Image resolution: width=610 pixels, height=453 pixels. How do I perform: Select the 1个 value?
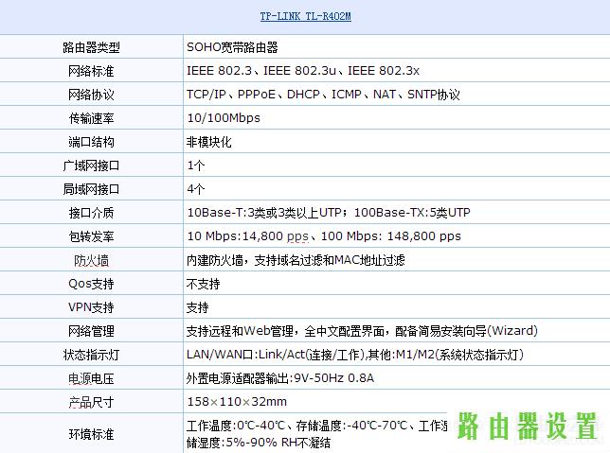(x=196, y=166)
